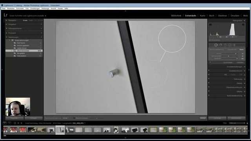Viewport: 251px width, 141px height.
Task: Toggle Details panel switch
Action: (x=209, y=83)
